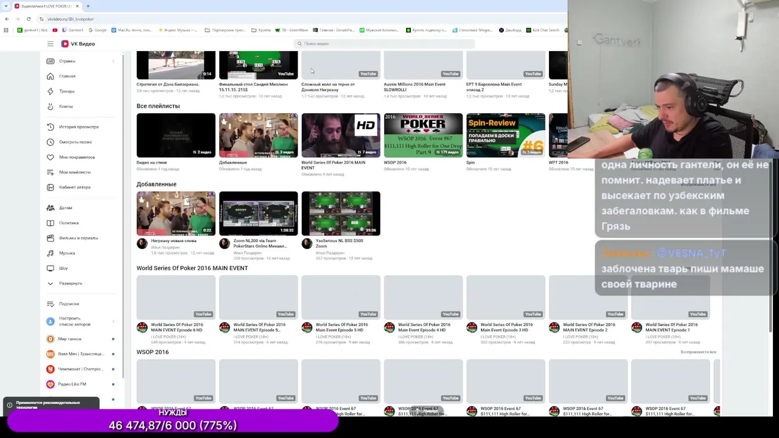The width and height of the screenshot is (779, 438).
Task: Click the Детям category icon
Action: (51, 207)
